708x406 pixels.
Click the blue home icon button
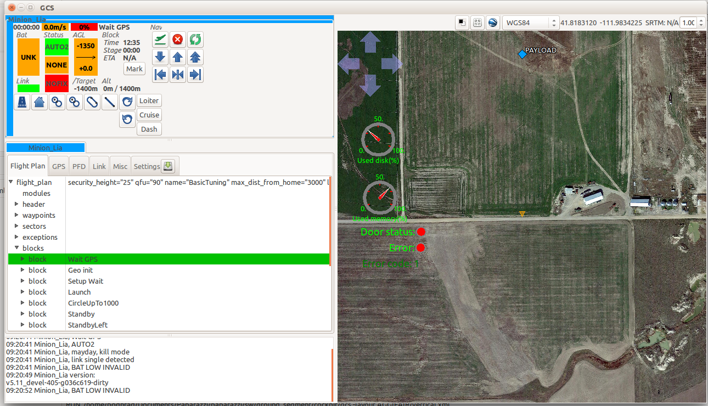click(x=40, y=102)
